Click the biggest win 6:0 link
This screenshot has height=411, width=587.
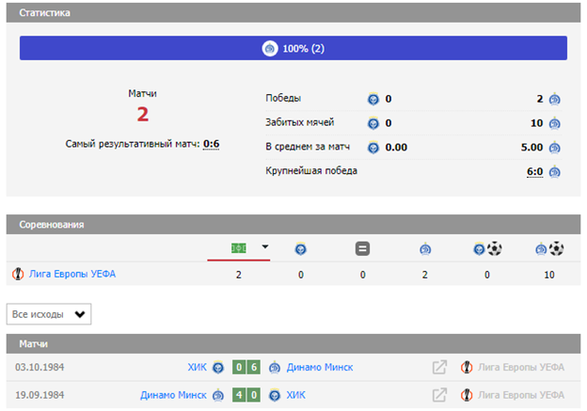pos(534,171)
